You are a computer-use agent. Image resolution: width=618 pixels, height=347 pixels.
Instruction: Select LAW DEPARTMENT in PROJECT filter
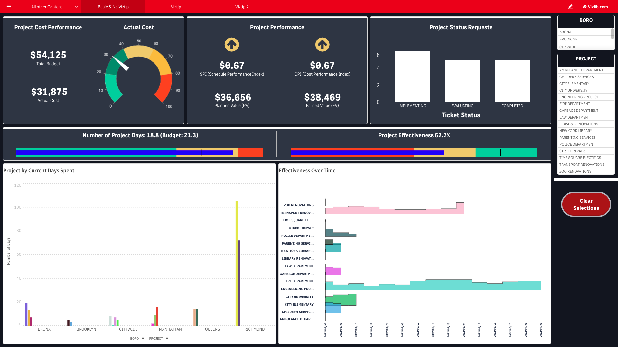click(x=586, y=117)
